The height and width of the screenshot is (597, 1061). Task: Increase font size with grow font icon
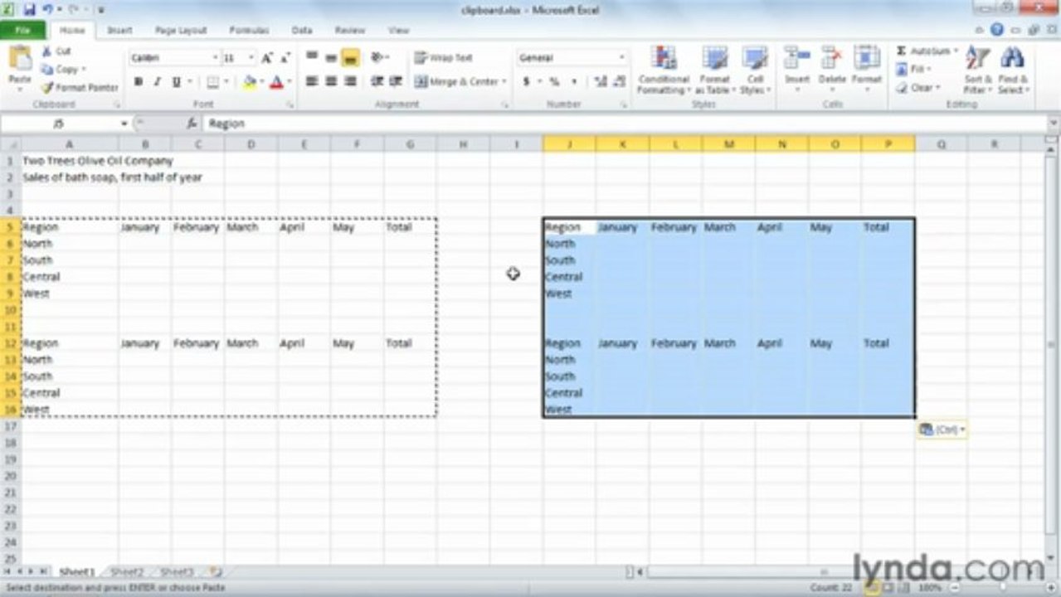coord(267,58)
